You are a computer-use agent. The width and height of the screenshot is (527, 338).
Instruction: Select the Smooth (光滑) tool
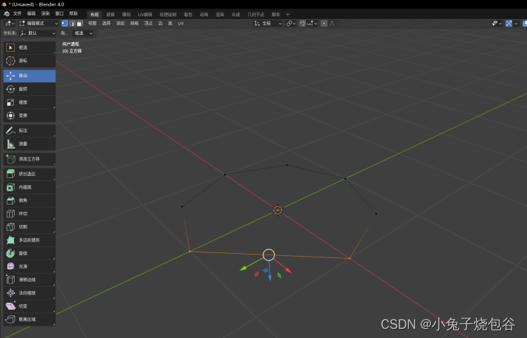coord(30,266)
